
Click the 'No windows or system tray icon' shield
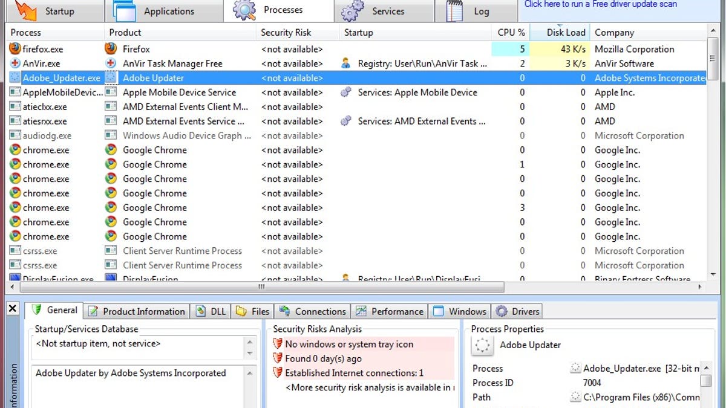278,344
